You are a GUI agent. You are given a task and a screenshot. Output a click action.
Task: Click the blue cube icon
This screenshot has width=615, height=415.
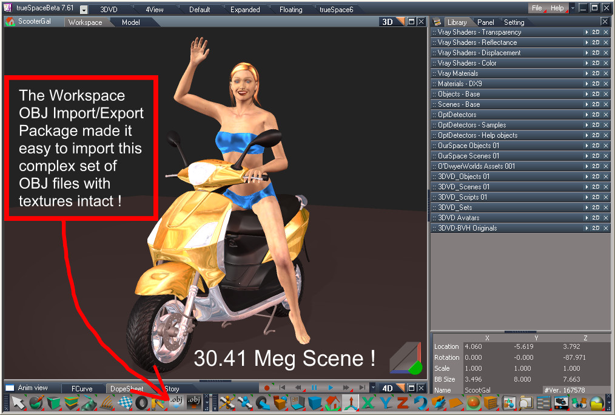(x=315, y=402)
